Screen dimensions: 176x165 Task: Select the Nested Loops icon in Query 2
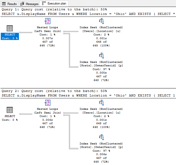click(x=47, y=103)
